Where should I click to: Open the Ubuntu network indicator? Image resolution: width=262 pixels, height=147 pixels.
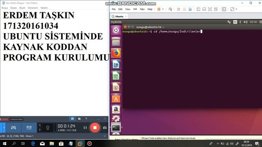229,22
